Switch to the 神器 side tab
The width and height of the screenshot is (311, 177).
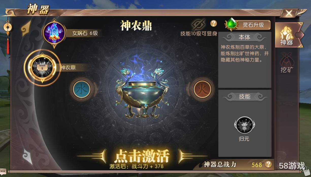click(x=287, y=35)
